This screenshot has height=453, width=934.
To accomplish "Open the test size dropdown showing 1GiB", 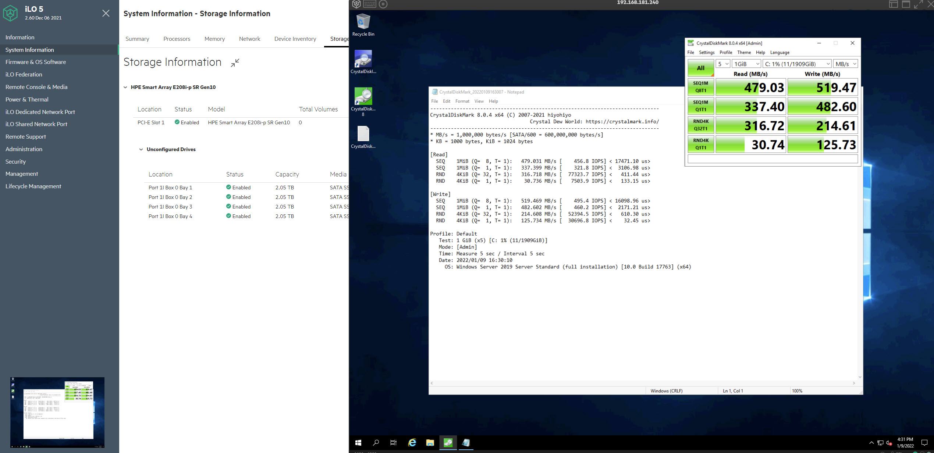I will pyautogui.click(x=746, y=64).
